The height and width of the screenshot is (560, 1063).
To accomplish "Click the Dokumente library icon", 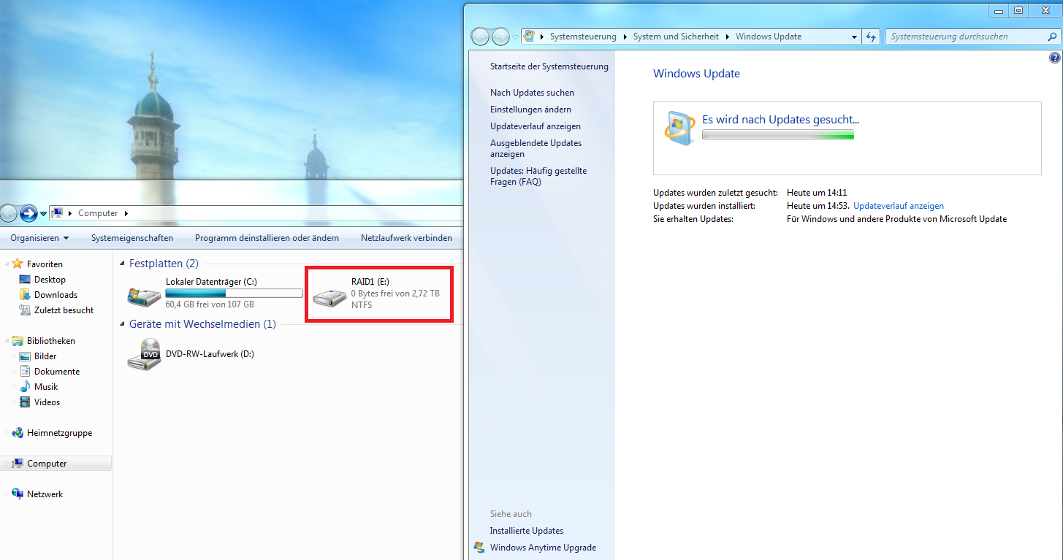I will click(26, 372).
